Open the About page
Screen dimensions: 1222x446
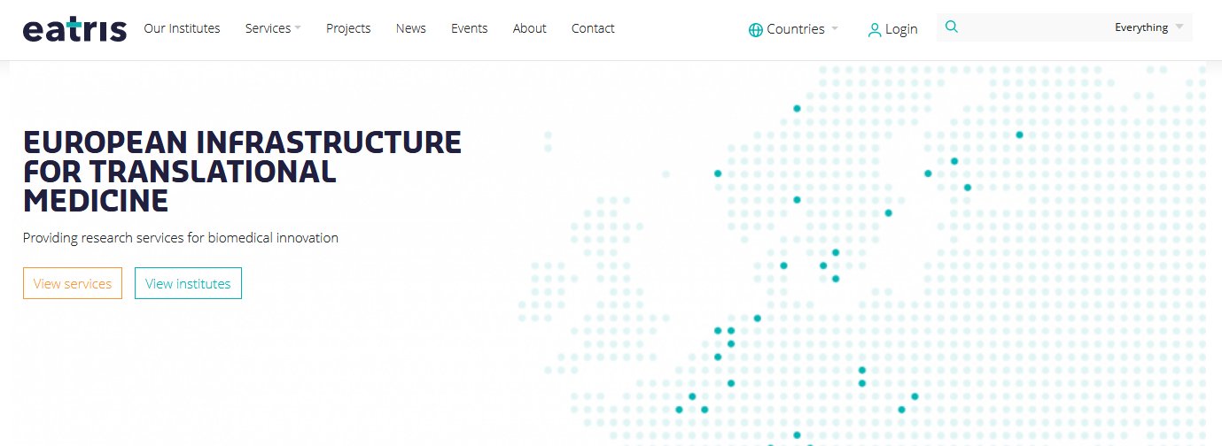[x=530, y=28]
